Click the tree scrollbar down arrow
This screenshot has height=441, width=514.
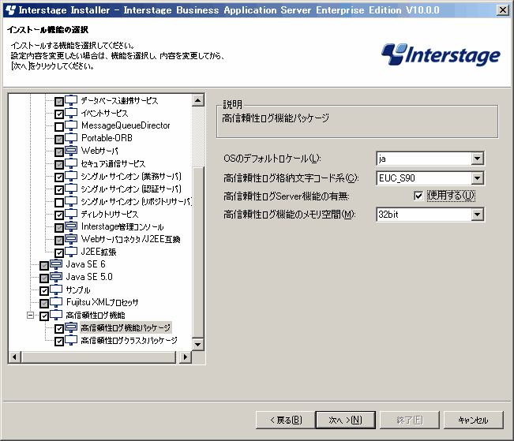(x=198, y=344)
